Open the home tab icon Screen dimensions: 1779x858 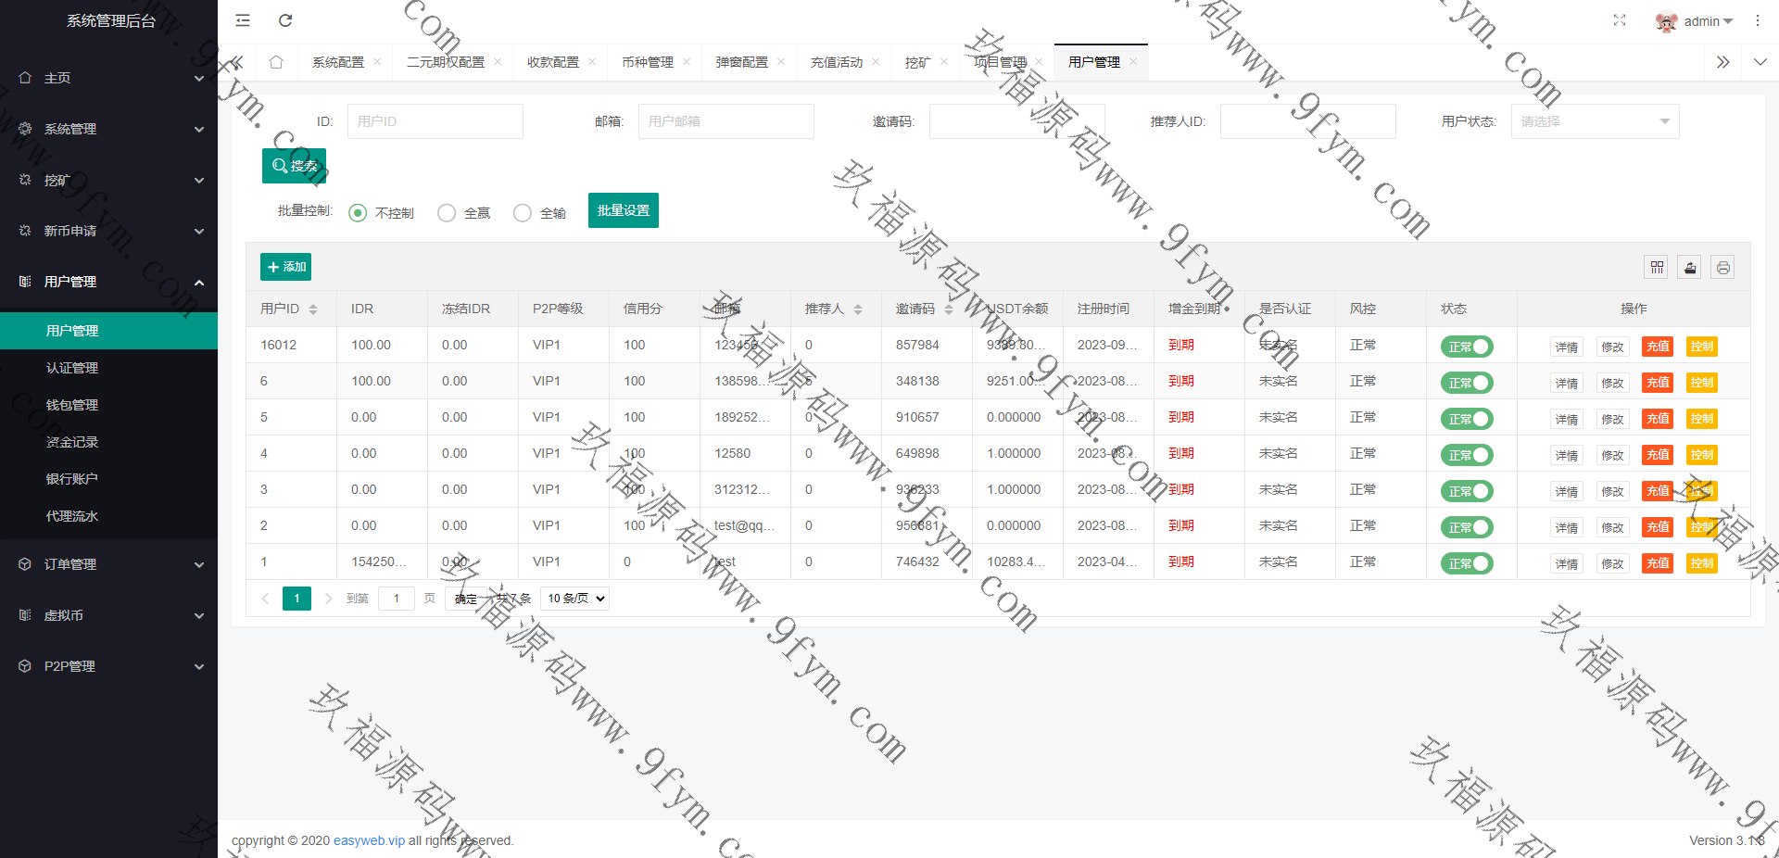[x=276, y=62]
